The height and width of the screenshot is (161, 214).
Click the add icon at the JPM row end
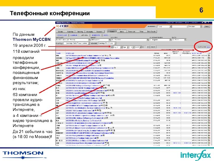tap(209, 128)
